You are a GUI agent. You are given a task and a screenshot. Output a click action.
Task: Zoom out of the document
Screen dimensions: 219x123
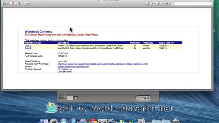point(13,3)
